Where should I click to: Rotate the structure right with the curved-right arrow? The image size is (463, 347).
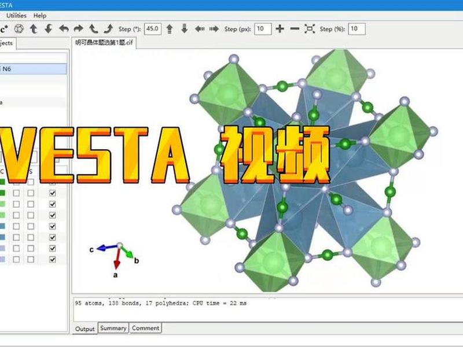(78, 29)
